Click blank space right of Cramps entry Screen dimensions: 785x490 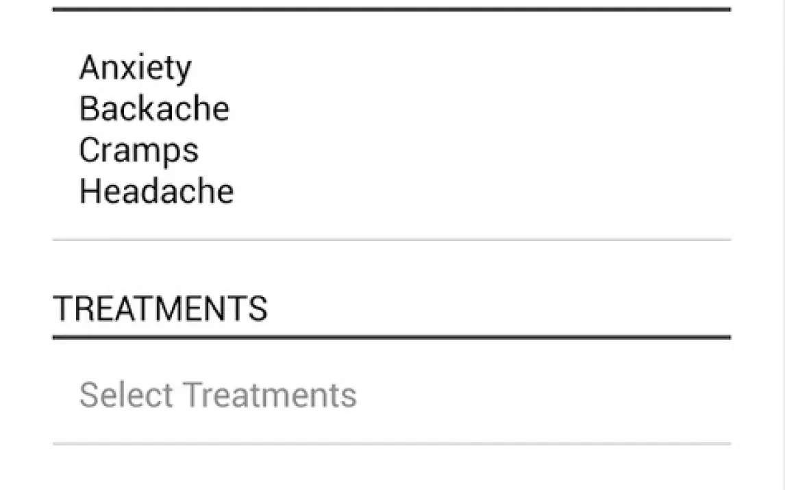(465, 151)
